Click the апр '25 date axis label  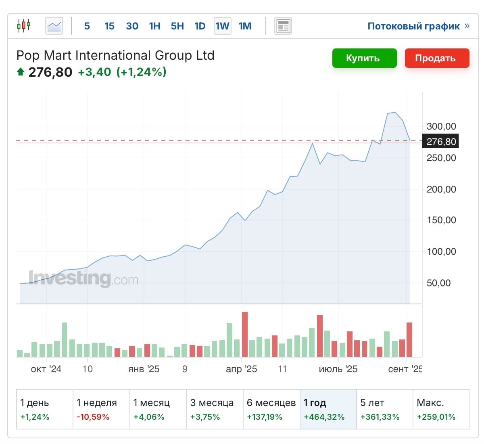pos(241,369)
